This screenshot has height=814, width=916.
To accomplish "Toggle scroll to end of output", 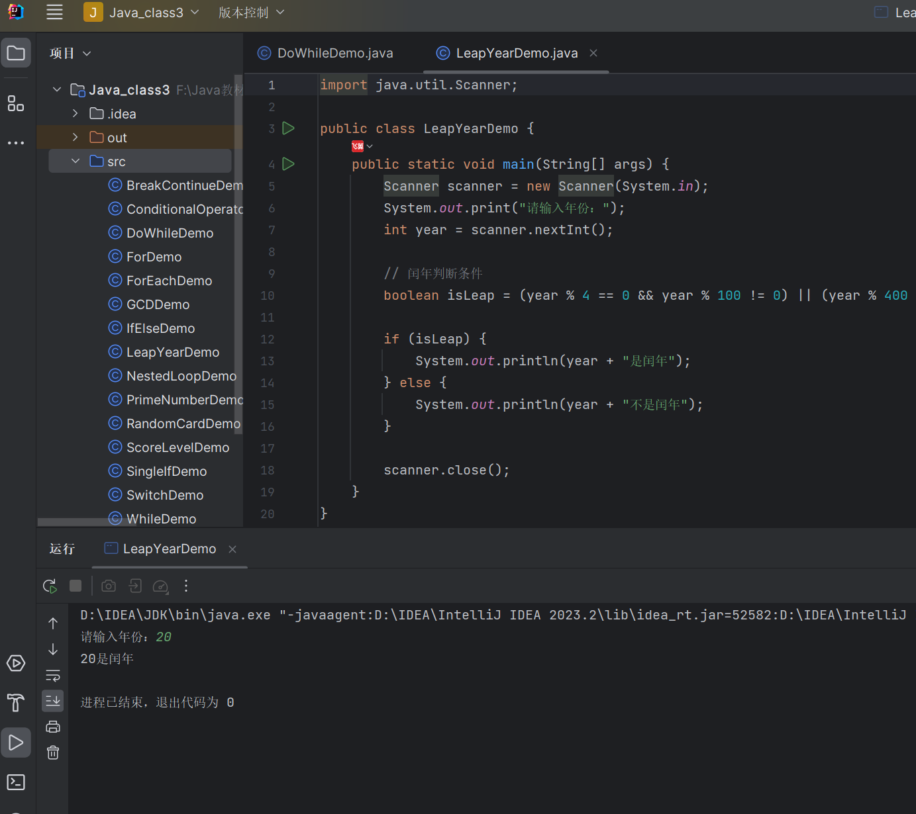I will [x=53, y=700].
